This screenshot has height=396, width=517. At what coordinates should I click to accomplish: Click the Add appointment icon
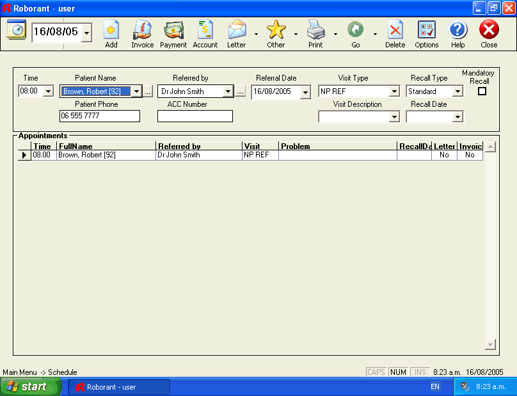(111, 30)
